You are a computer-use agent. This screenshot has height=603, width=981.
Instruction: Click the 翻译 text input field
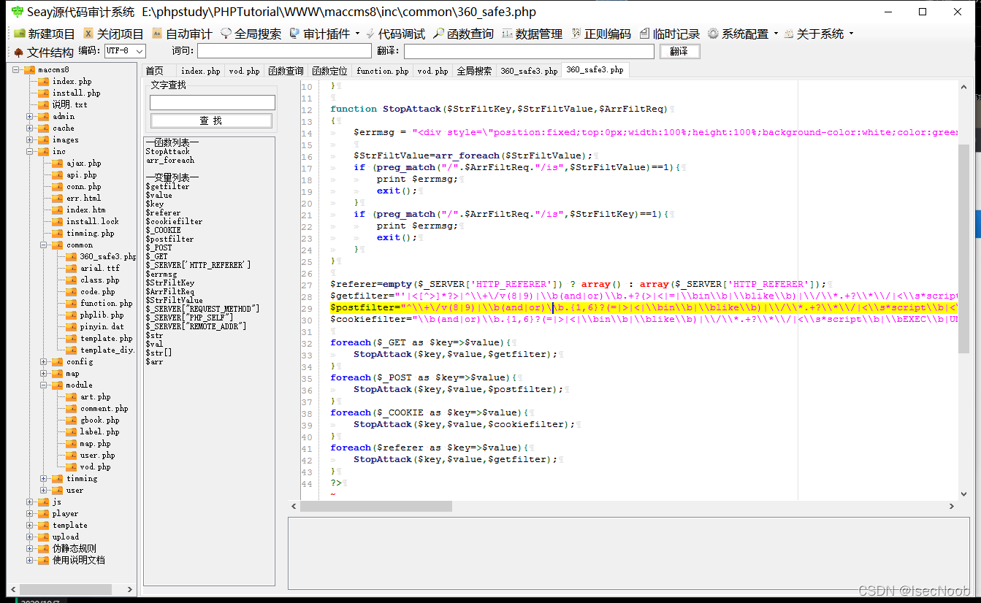tap(529, 51)
